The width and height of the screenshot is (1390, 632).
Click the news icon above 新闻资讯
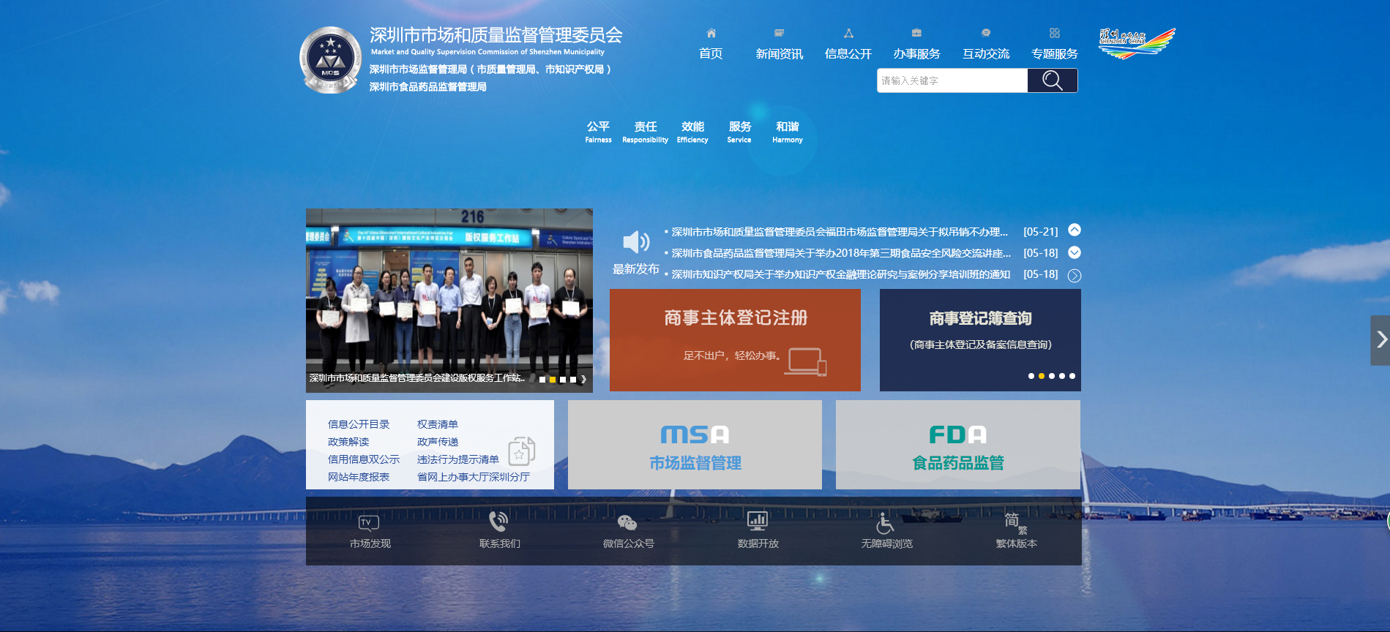coord(780,33)
